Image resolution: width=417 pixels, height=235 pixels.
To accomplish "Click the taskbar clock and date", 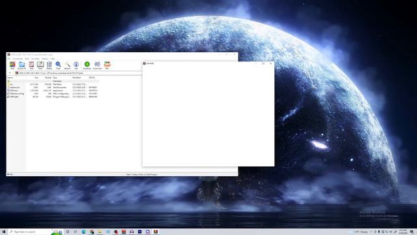I will tap(403, 232).
